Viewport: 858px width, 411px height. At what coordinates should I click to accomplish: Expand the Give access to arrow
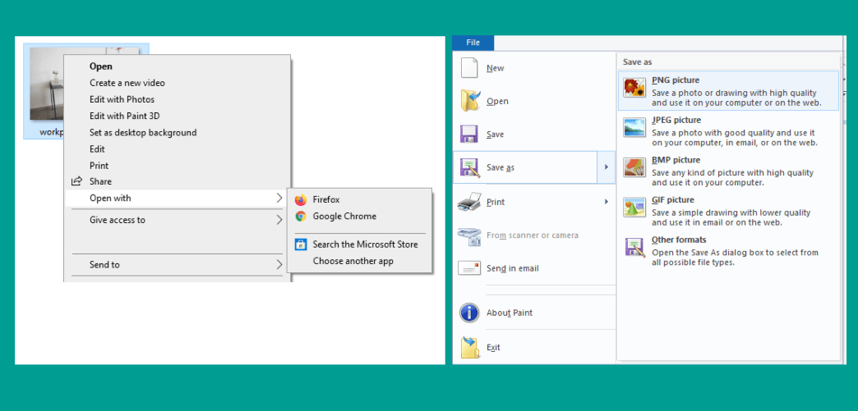point(279,220)
